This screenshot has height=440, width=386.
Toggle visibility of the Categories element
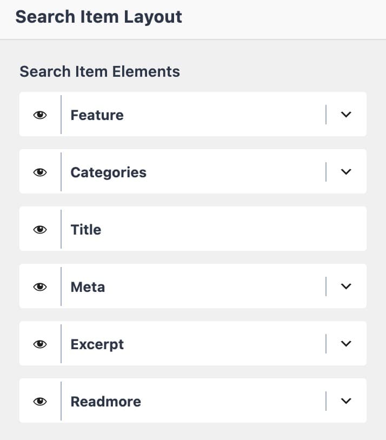click(x=41, y=172)
